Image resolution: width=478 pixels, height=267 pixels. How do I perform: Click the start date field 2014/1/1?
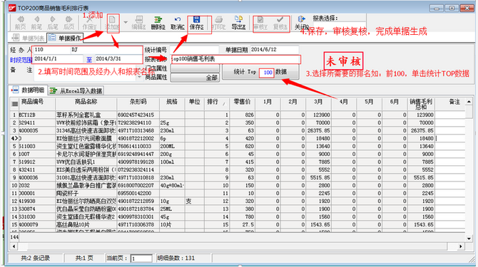(58, 59)
